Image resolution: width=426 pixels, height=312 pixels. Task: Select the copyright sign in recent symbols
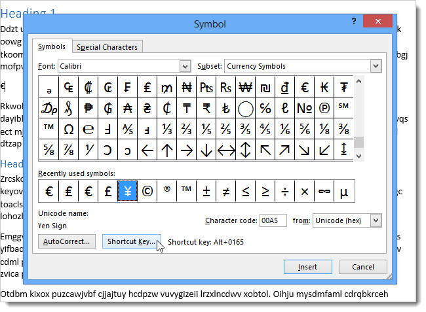point(147,191)
